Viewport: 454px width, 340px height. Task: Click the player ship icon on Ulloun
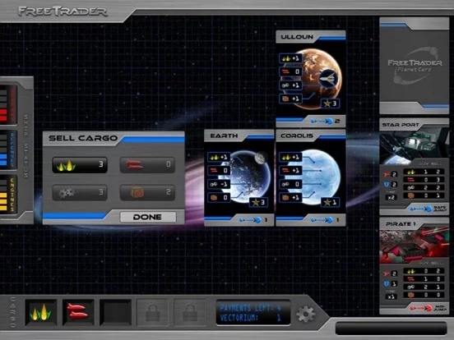click(x=329, y=78)
